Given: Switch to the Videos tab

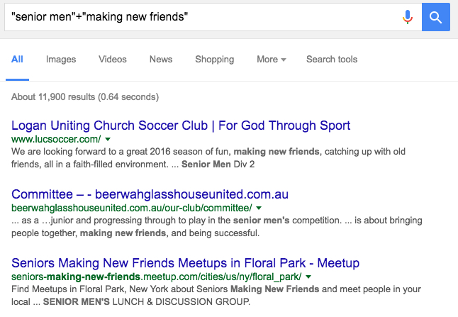Looking at the screenshot, I should tap(113, 60).
